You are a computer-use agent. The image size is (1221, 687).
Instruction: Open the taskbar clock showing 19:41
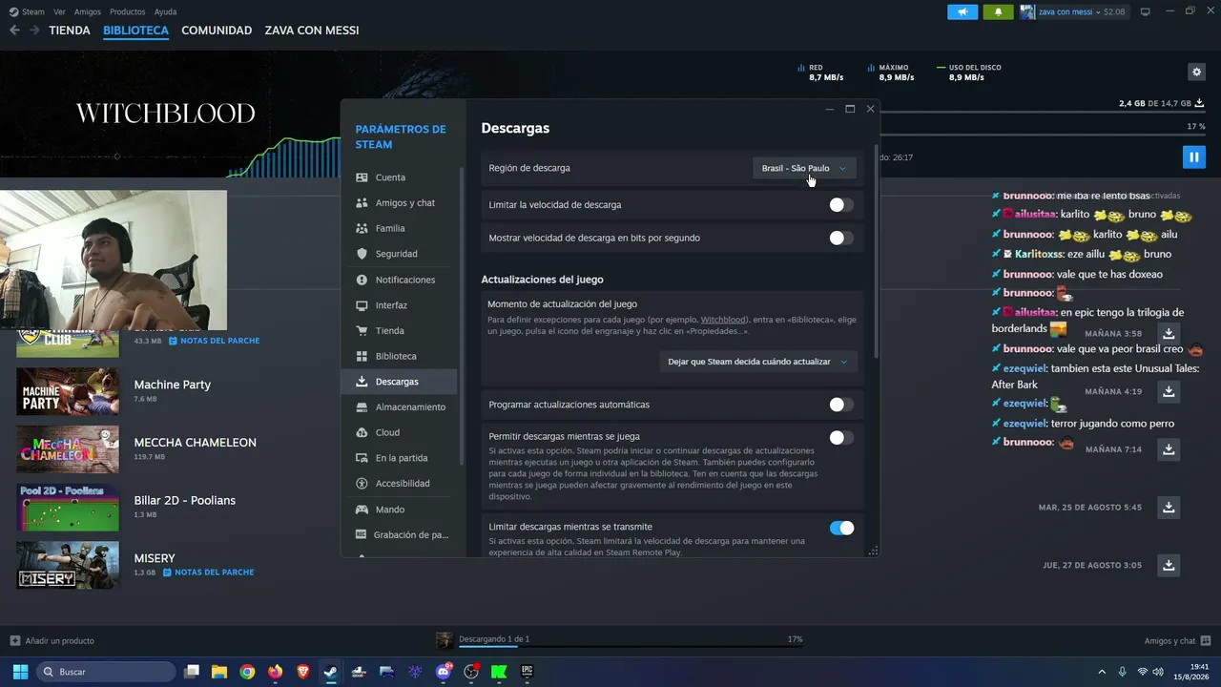1192,672
